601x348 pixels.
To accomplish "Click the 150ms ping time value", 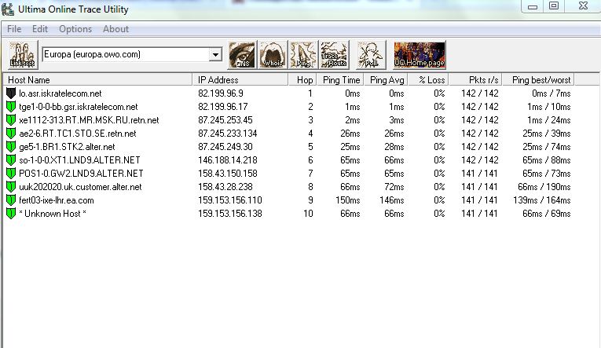I will [x=348, y=200].
